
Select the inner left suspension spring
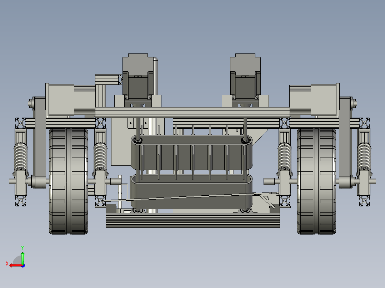click(x=100, y=156)
